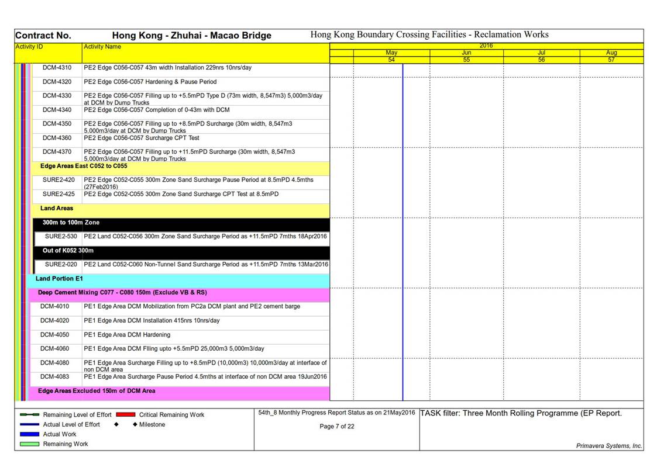The height and width of the screenshot is (464, 657).
Task: Click the PE2 Edge C056-C057 Completion of 0-43m name
Action: pos(157,110)
